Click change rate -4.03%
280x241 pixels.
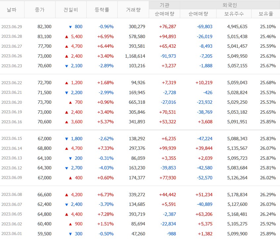pyautogui.click(x=106, y=168)
